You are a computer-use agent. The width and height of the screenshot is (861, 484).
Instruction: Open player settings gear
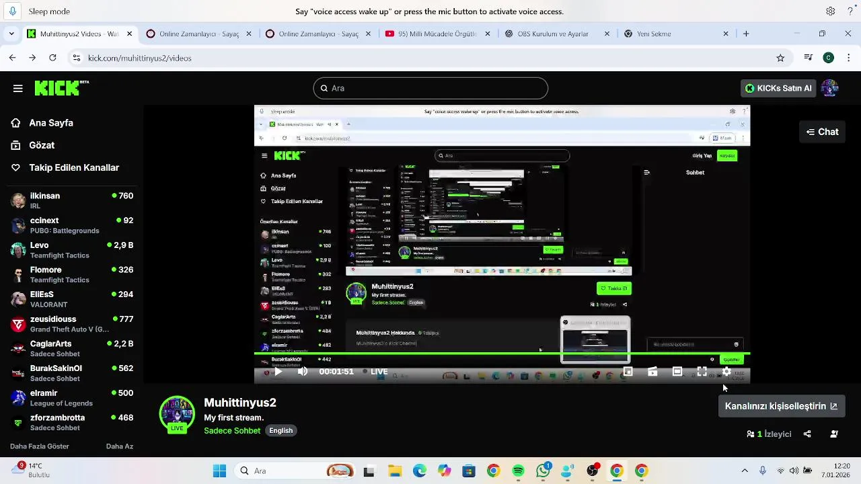726,371
